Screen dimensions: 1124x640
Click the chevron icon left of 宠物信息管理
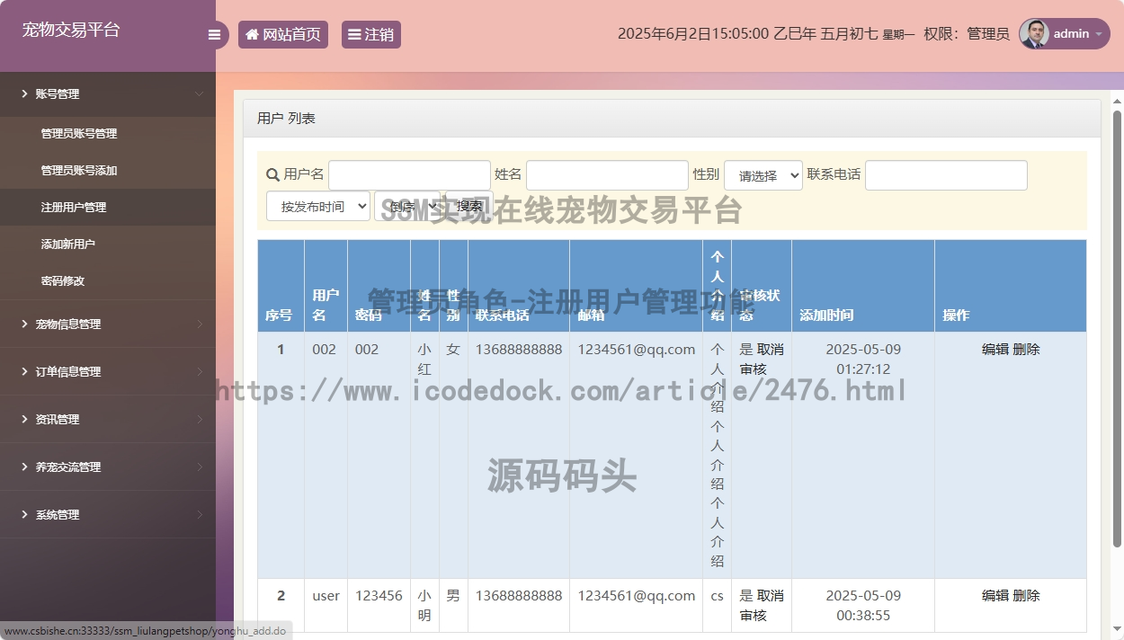24,324
